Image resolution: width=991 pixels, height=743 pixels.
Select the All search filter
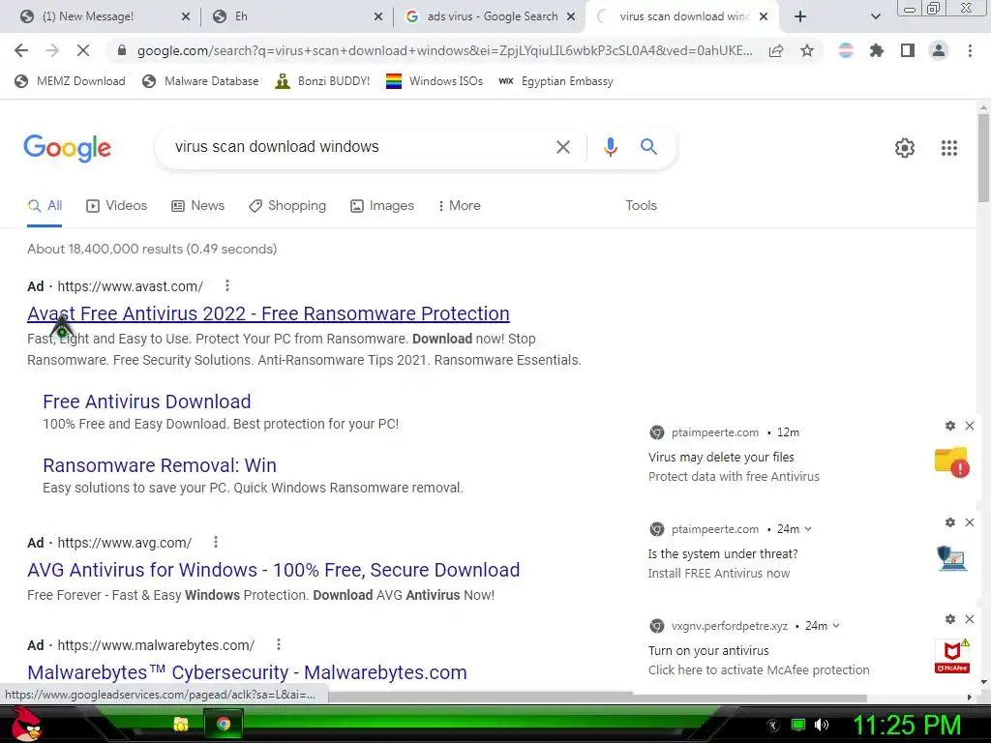click(45, 205)
